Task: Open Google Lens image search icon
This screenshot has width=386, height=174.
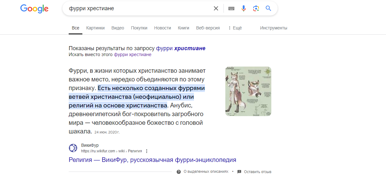Action: coord(256,8)
